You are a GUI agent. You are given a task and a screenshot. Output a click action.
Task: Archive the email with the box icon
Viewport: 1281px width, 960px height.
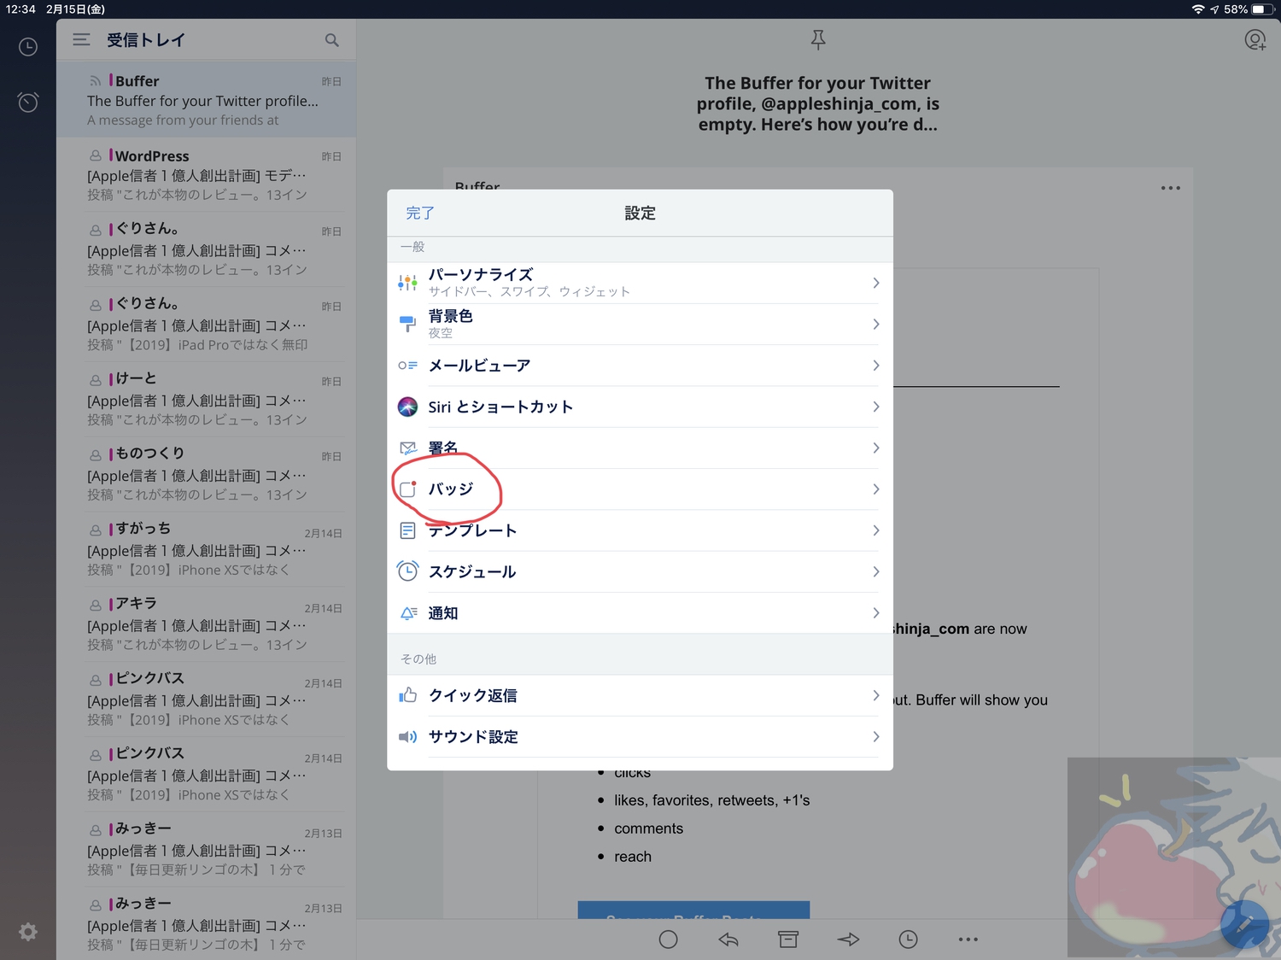pyautogui.click(x=788, y=940)
